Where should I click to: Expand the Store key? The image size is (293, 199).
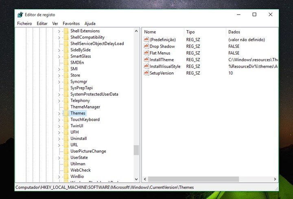59,75
